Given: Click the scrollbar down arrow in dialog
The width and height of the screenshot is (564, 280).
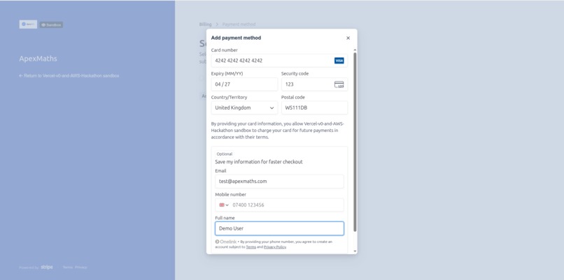Looking at the screenshot, I should point(355,251).
